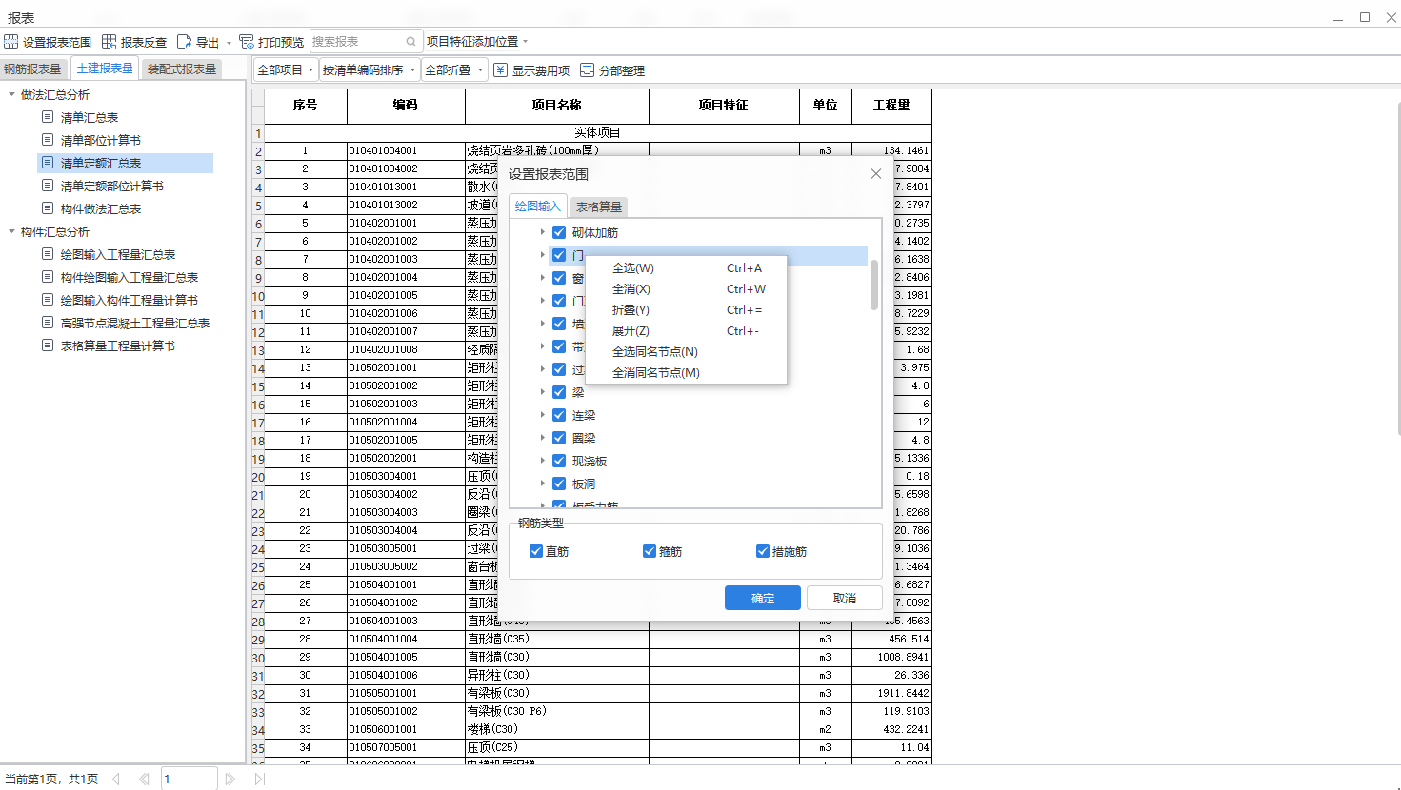Open 打印预览 print preview
The image size is (1401, 790).
(247, 42)
